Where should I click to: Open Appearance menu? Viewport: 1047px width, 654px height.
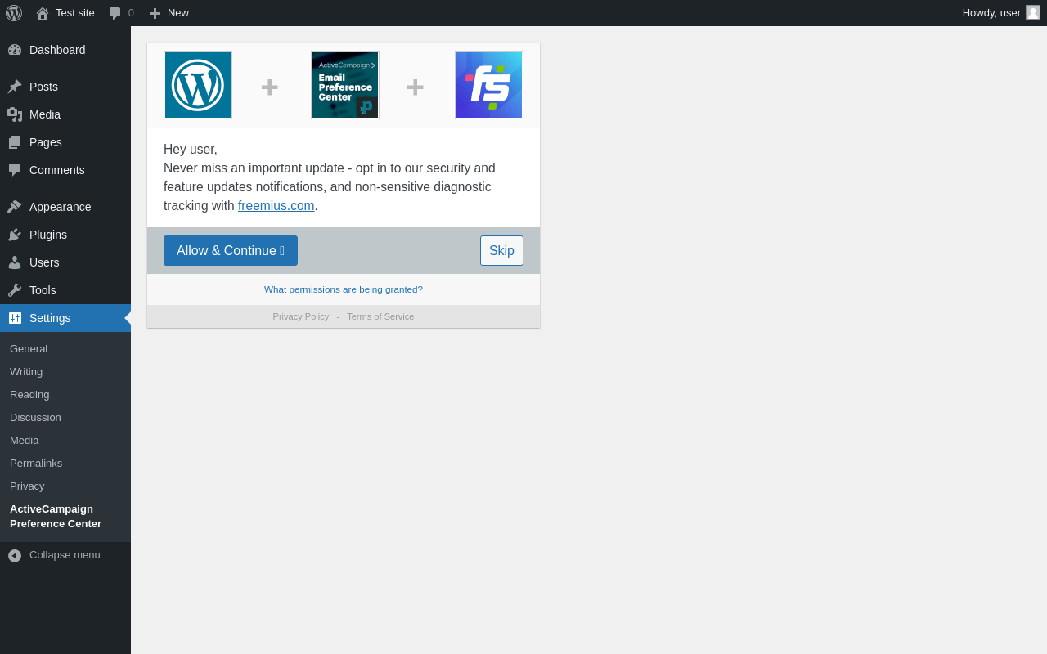point(65,207)
